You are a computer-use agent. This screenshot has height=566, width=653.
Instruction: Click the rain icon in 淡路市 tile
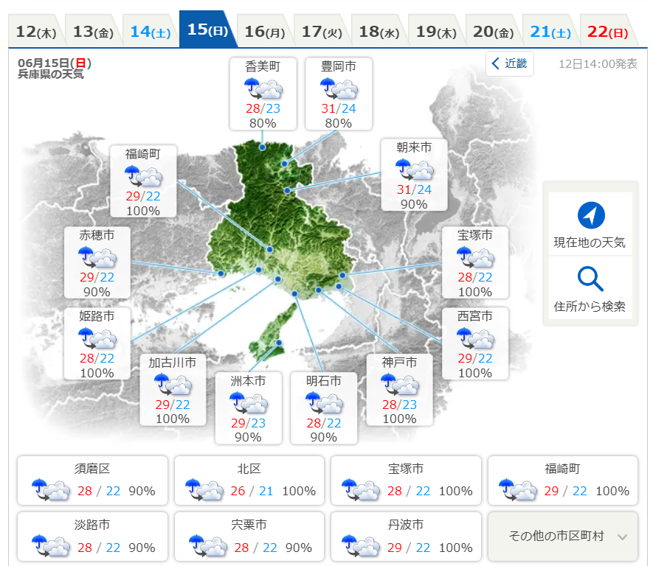pyautogui.click(x=51, y=545)
